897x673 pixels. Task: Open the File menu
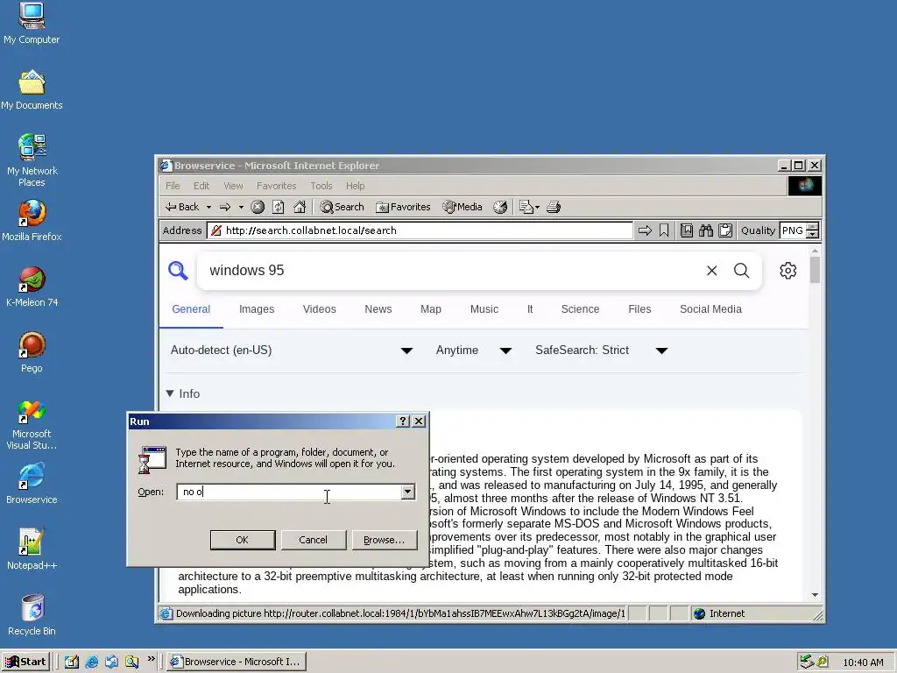pos(173,186)
